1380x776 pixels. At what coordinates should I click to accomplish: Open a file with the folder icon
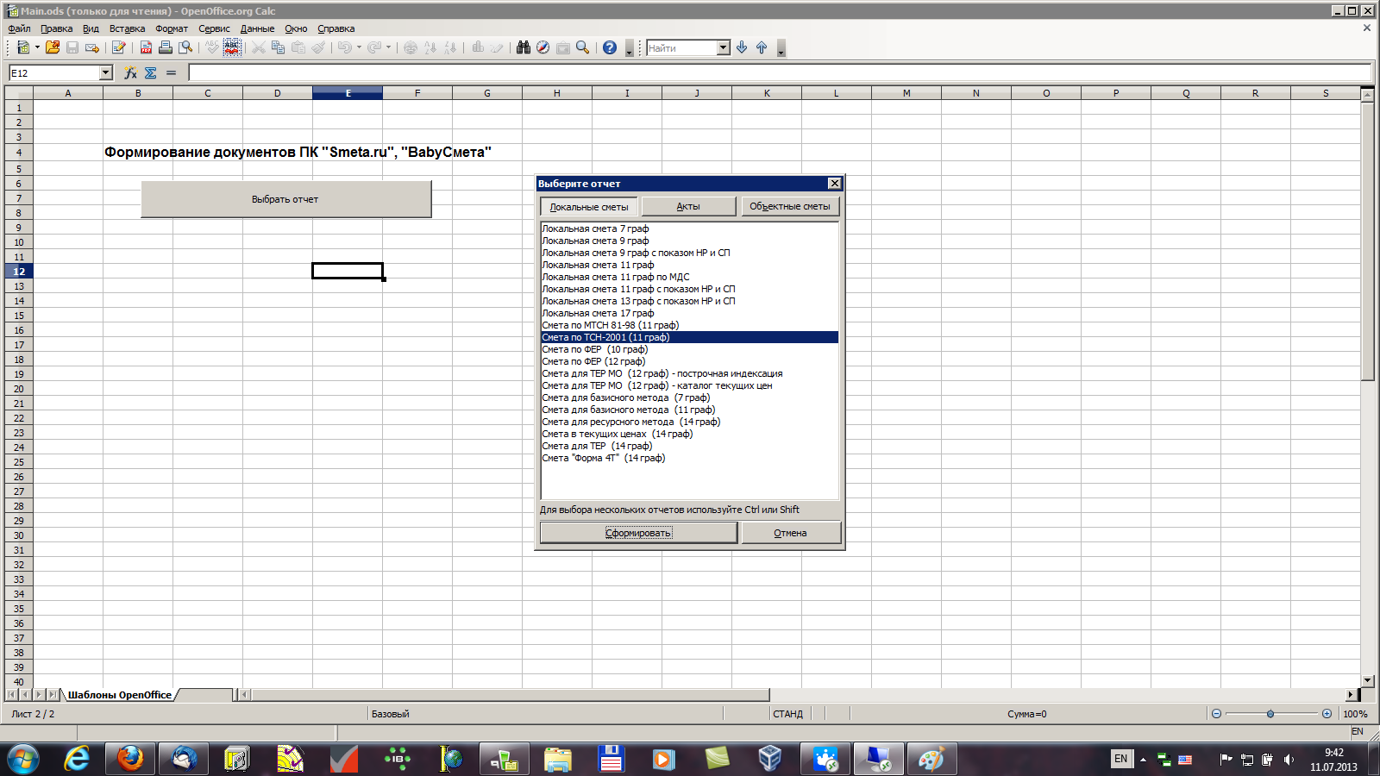53,47
